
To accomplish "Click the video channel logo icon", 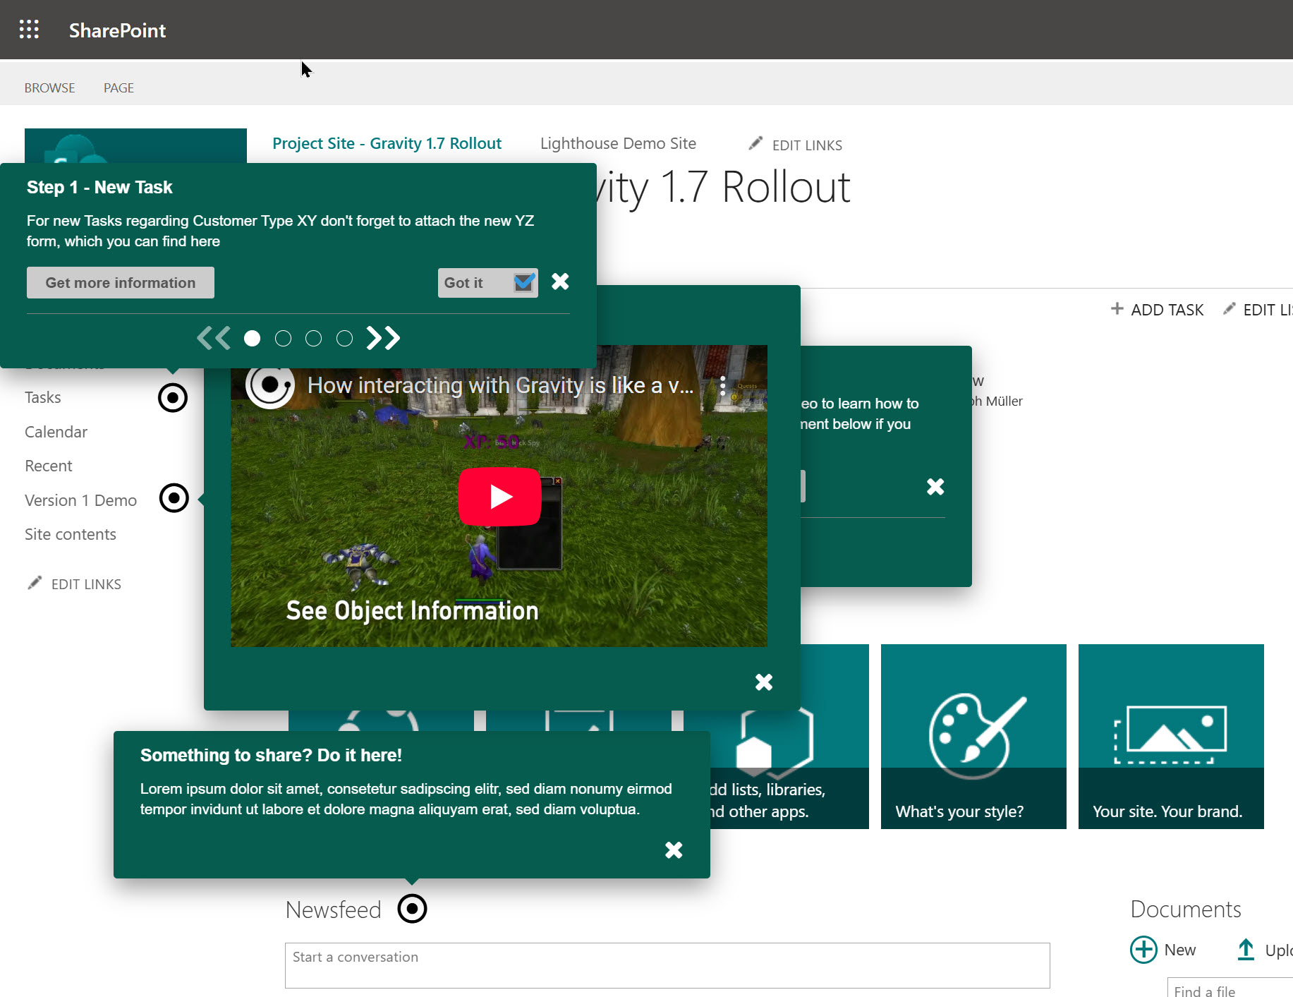I will 269,385.
